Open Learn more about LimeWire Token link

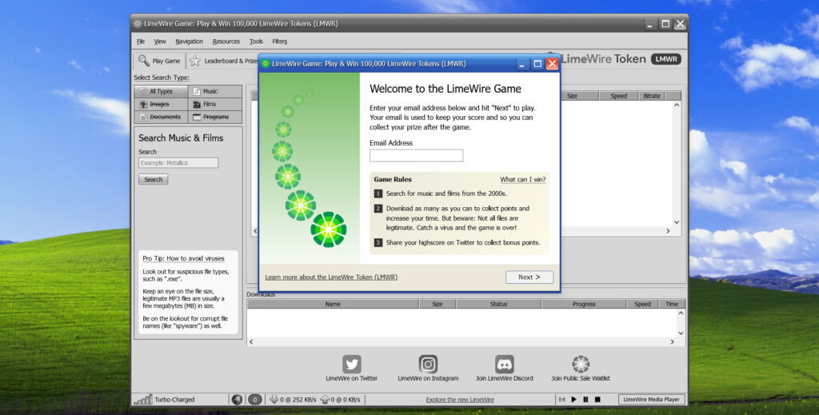(331, 277)
